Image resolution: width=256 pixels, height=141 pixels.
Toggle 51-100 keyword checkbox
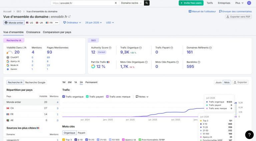[x=110, y=140]
